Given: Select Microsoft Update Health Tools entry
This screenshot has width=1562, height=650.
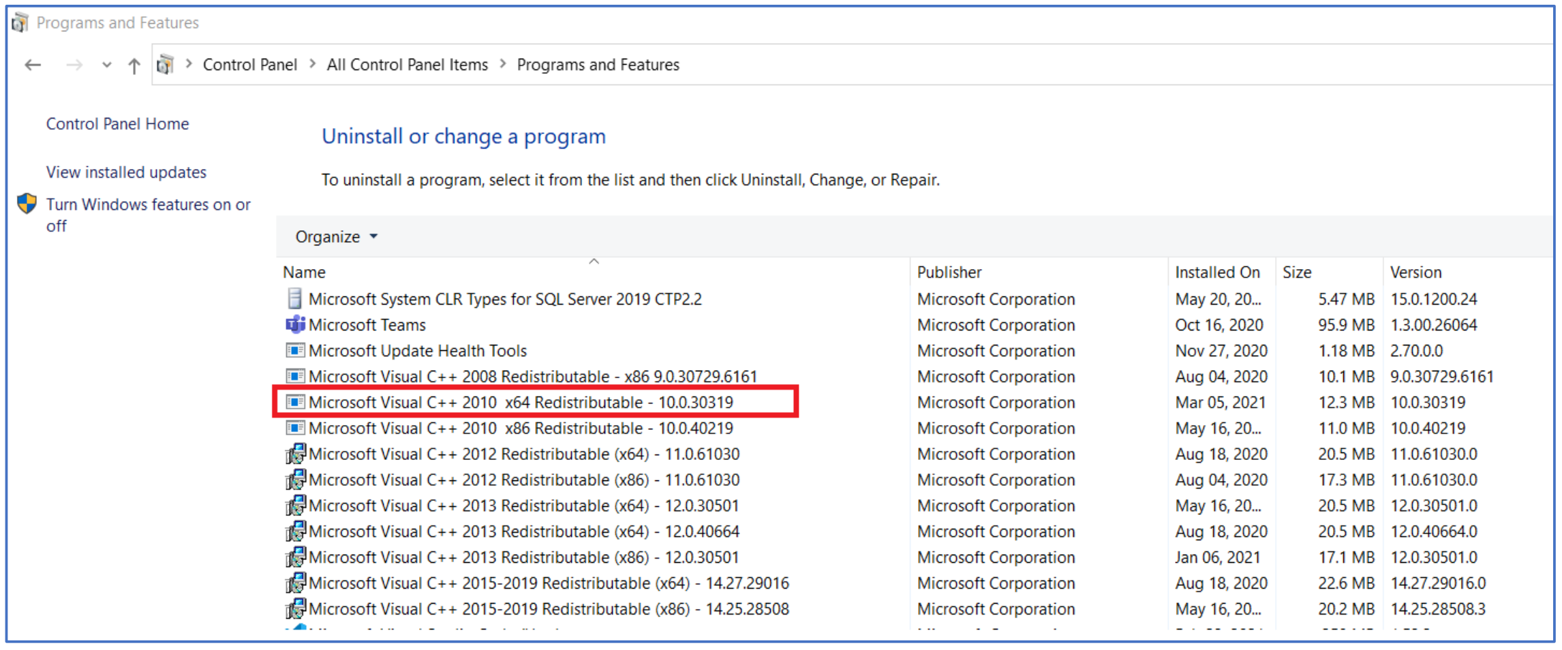Looking at the screenshot, I should 418,351.
